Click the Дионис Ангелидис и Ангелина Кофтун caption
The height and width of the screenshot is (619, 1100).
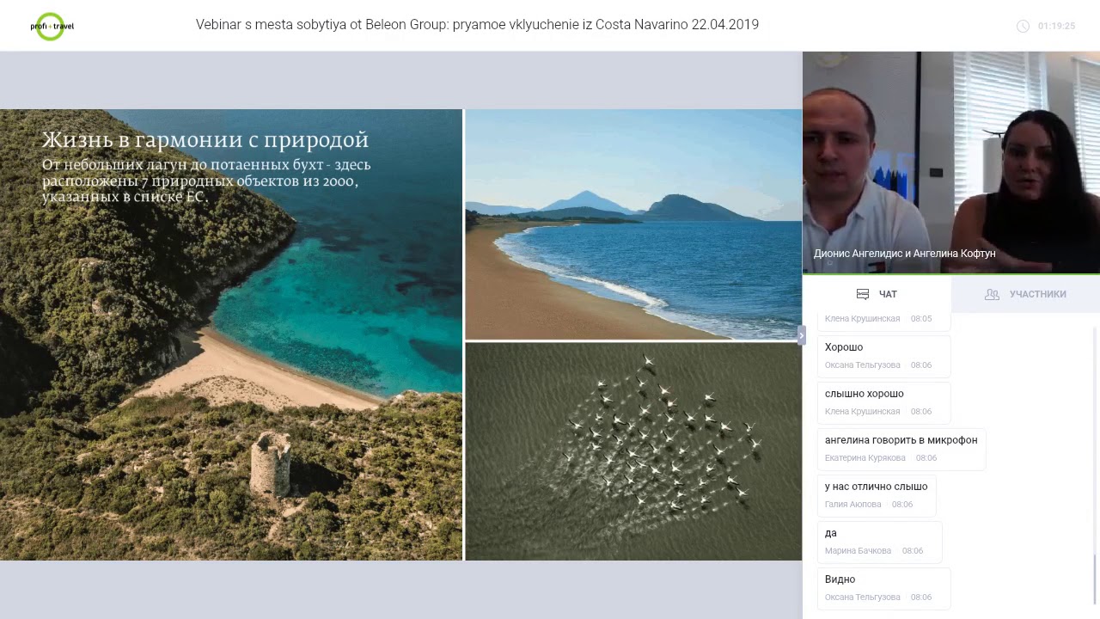click(904, 254)
